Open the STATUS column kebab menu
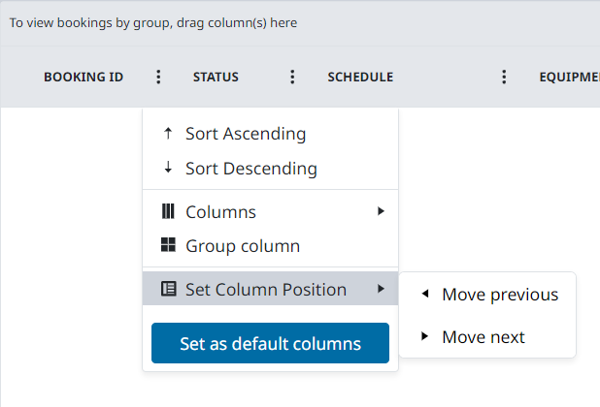This screenshot has height=407, width=600. click(292, 78)
